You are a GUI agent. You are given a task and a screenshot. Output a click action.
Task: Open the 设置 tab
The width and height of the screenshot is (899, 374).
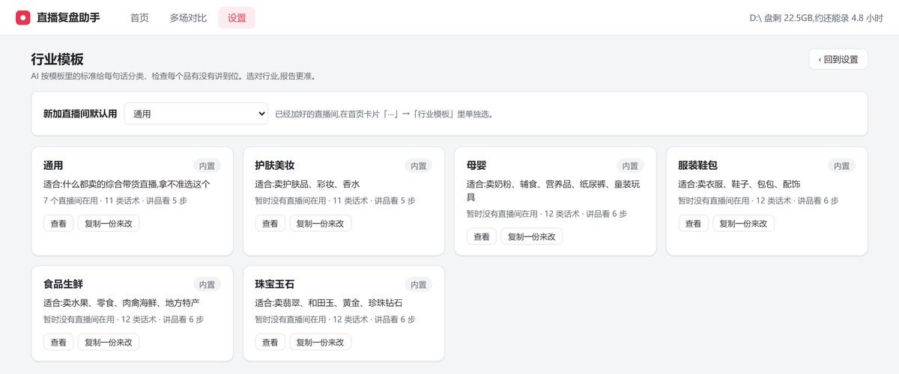coord(237,18)
